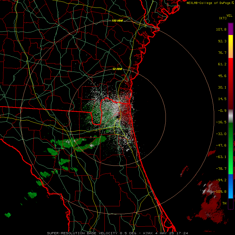Image resolution: width=235 pixels, height=235 pixels.
Task: Click the -78.7 velocity value
Action: [x=221, y=169]
